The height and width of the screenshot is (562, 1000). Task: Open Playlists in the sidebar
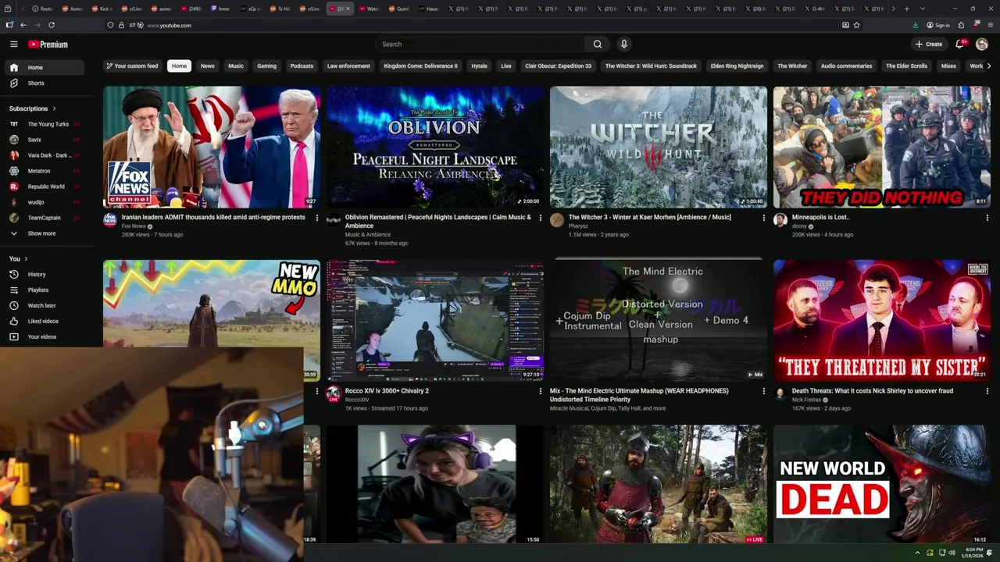click(x=43, y=290)
